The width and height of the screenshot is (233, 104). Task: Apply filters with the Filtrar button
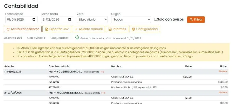pyautogui.click(x=196, y=20)
